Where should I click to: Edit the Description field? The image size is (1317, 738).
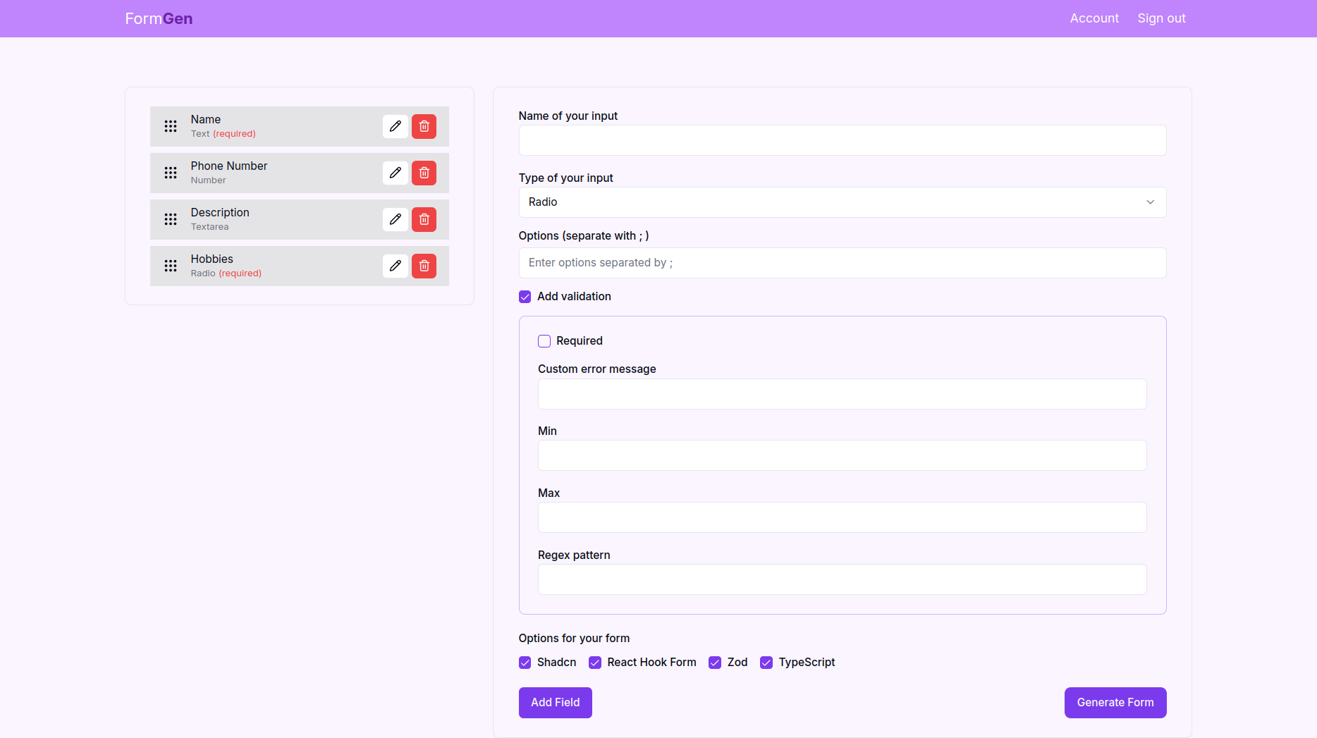(395, 219)
